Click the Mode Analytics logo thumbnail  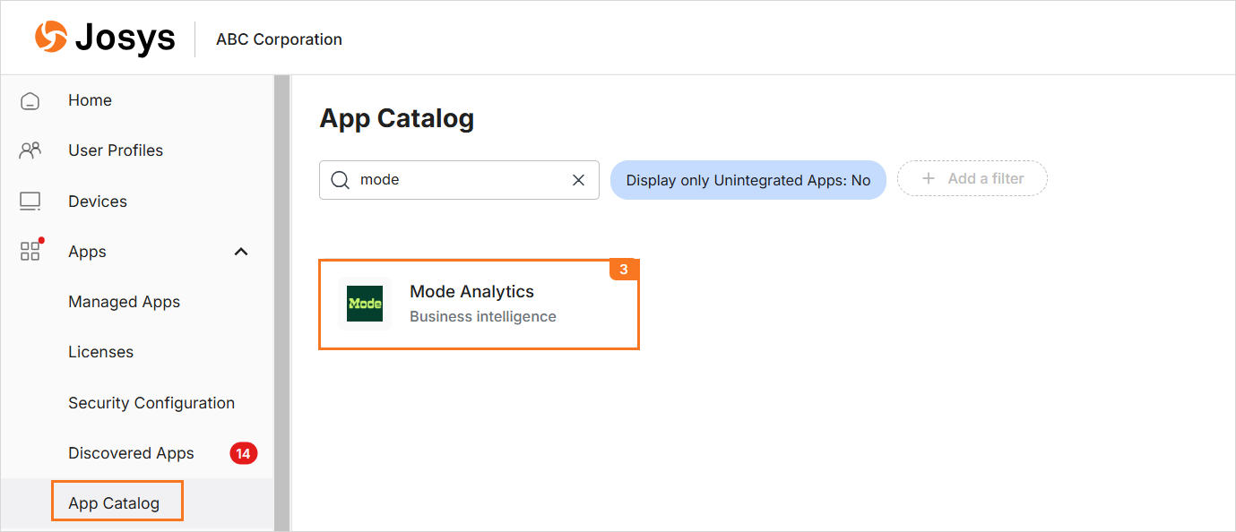tap(365, 304)
